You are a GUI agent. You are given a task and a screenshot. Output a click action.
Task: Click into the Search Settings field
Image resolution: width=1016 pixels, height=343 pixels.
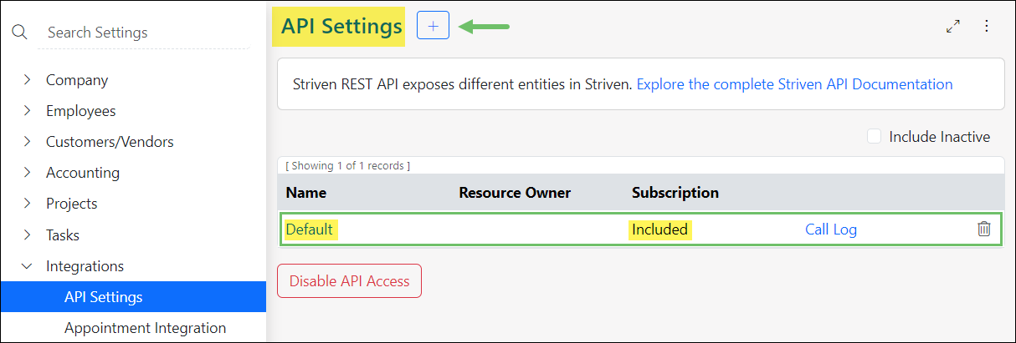142,33
